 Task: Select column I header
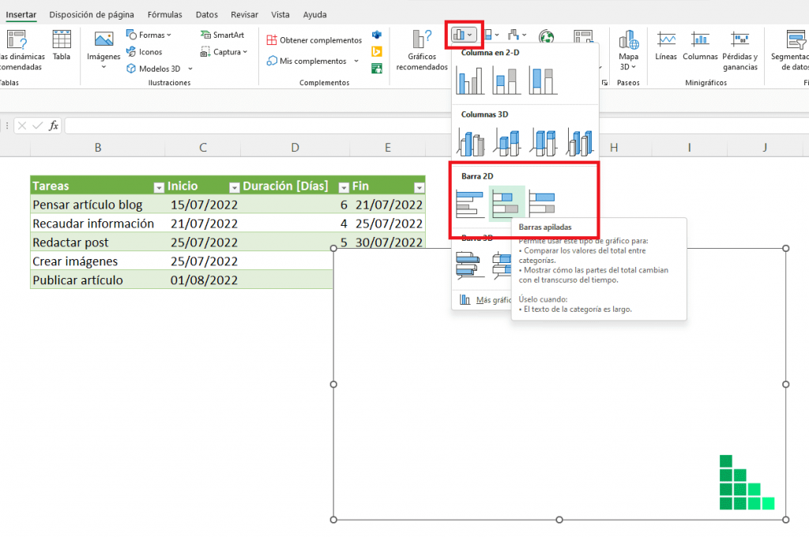689,148
